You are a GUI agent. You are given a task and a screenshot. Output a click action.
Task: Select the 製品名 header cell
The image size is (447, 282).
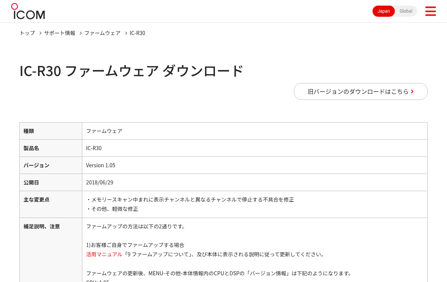click(x=51, y=148)
